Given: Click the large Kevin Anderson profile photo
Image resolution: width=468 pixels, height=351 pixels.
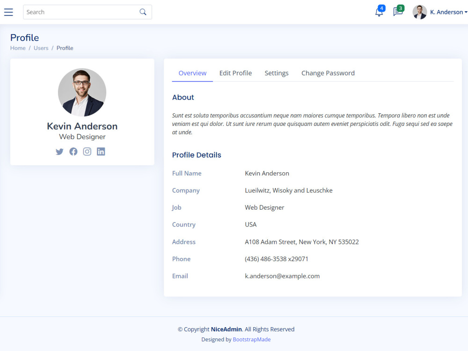Looking at the screenshot, I should click(82, 93).
